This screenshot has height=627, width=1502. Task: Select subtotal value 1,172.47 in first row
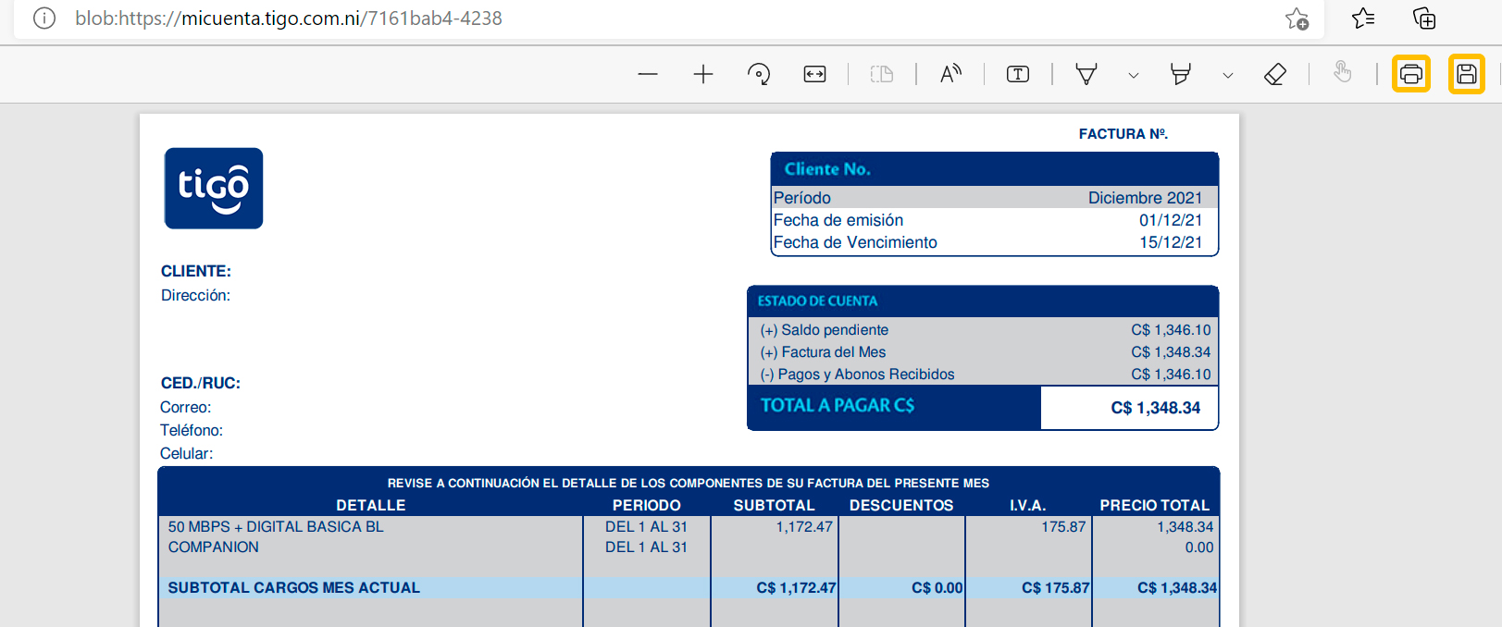point(804,527)
